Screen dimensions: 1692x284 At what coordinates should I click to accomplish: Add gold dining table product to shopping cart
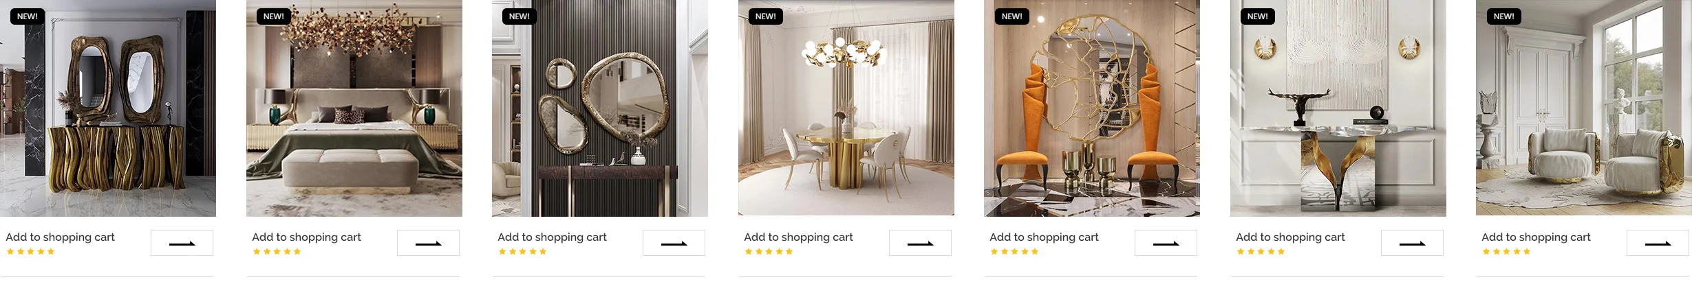(x=798, y=237)
